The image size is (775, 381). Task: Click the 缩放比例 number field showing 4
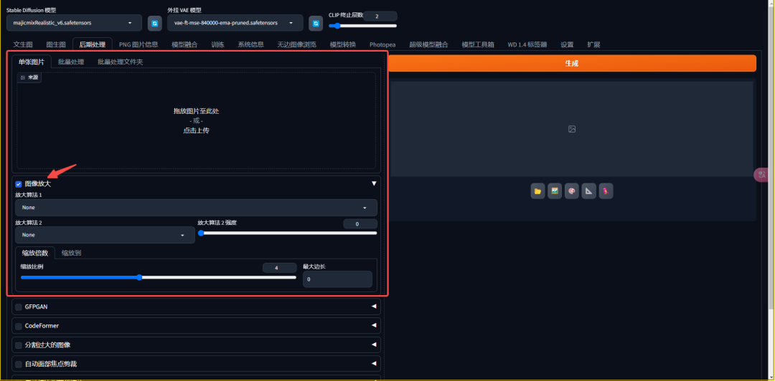click(280, 268)
